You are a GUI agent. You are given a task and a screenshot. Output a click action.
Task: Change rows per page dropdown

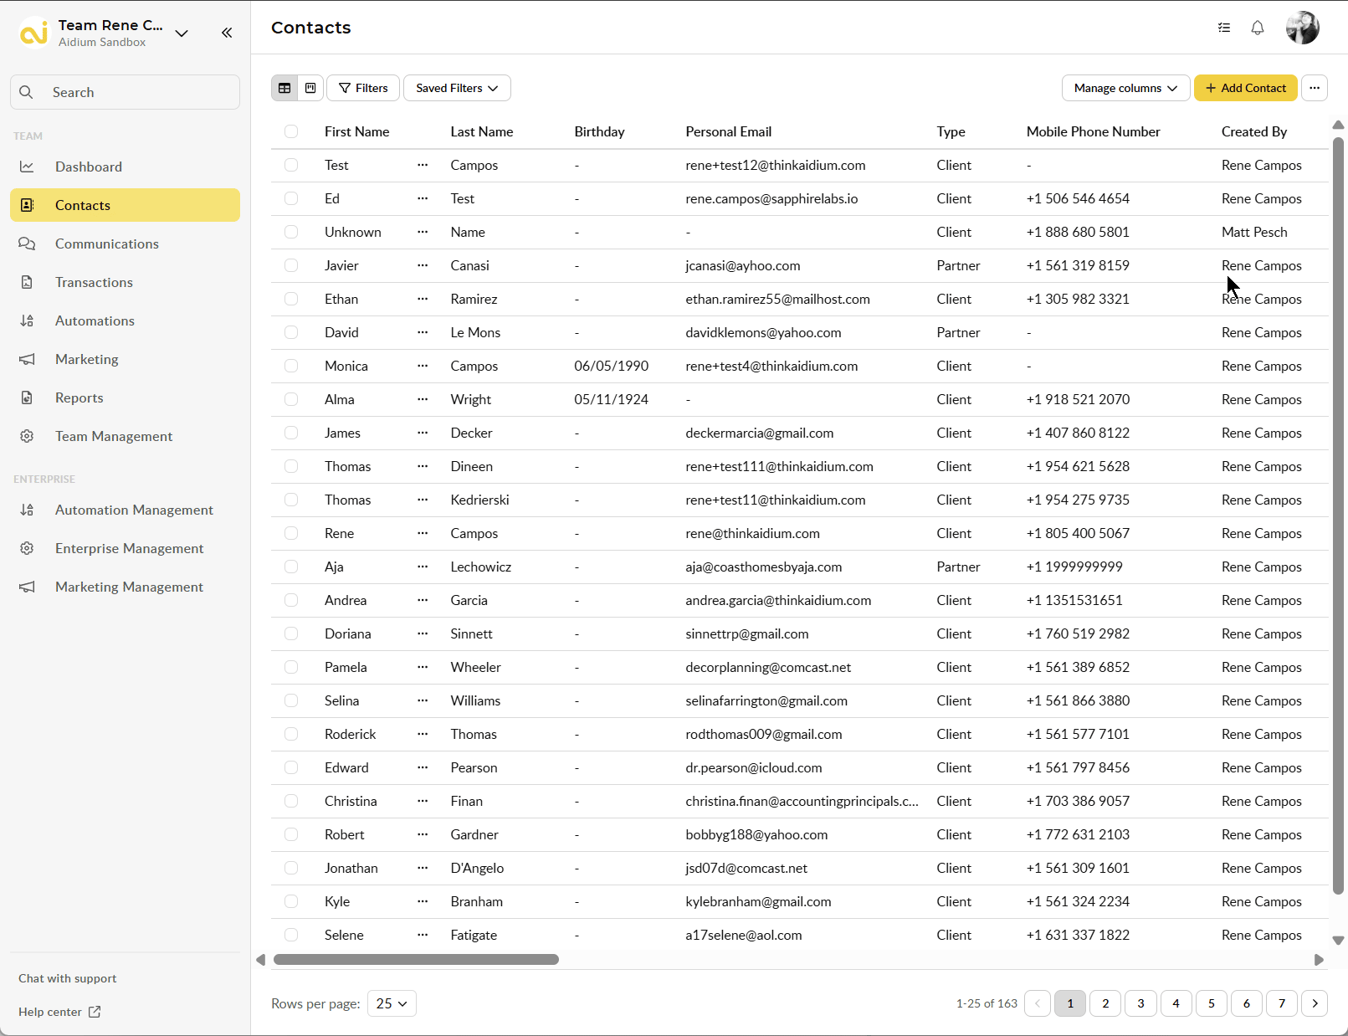392,1003
